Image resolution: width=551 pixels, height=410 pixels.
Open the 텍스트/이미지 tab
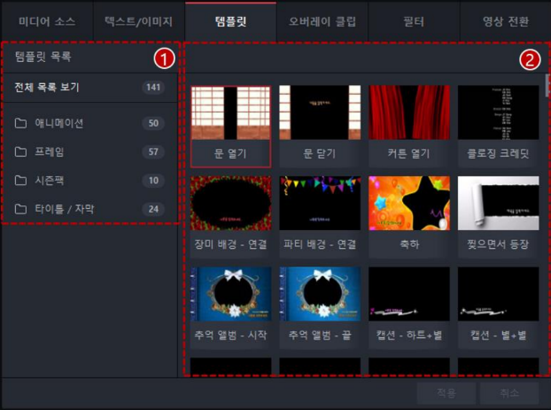[x=138, y=19]
